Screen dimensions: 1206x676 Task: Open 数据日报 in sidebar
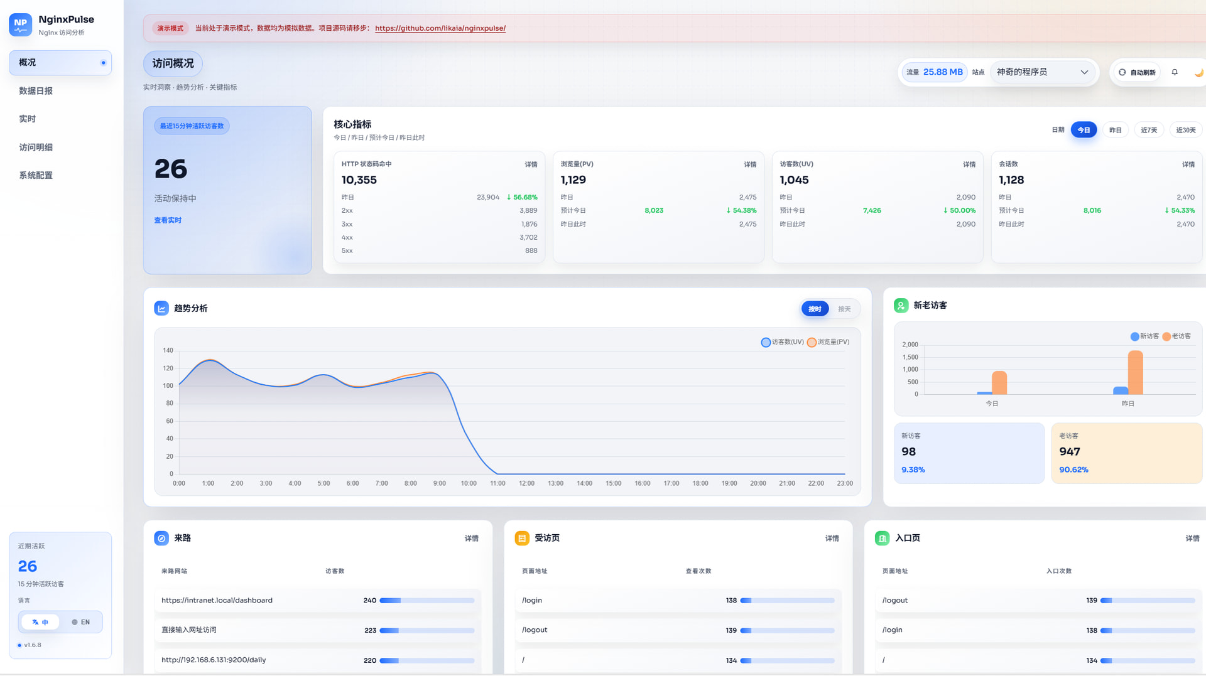60,91
